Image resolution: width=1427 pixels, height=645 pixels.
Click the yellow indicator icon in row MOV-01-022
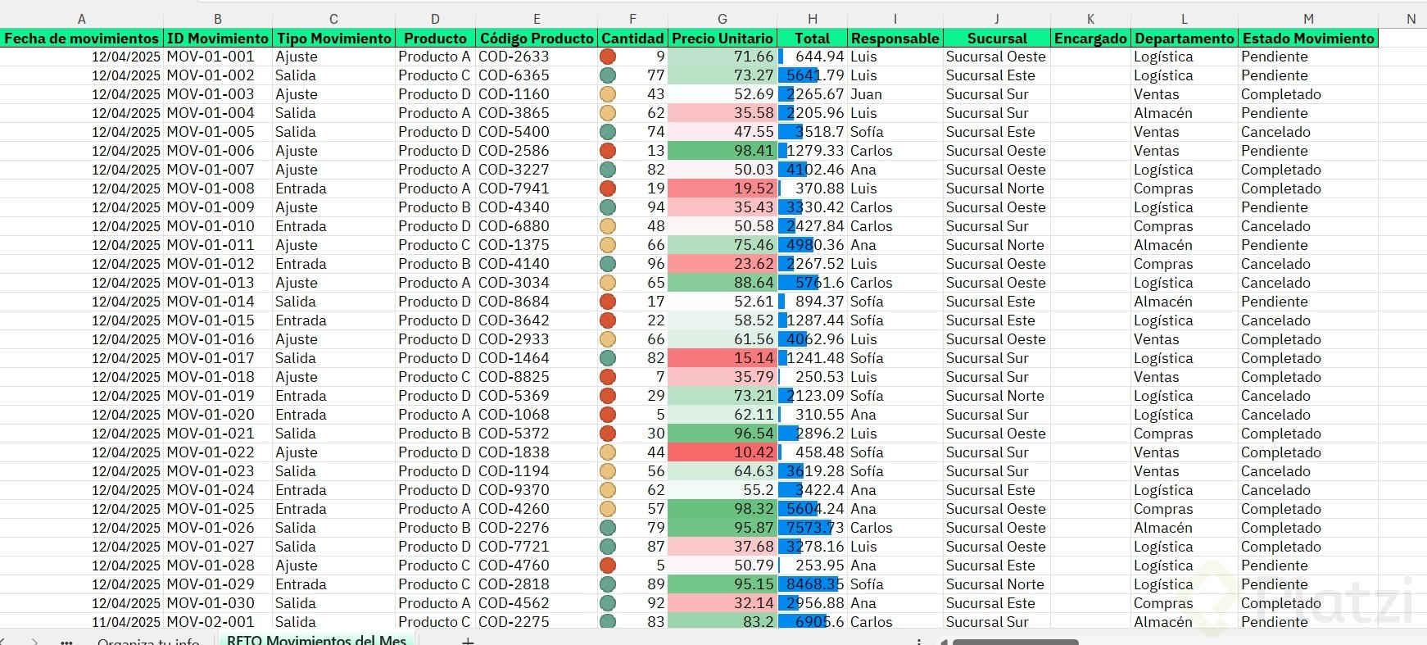(x=608, y=452)
